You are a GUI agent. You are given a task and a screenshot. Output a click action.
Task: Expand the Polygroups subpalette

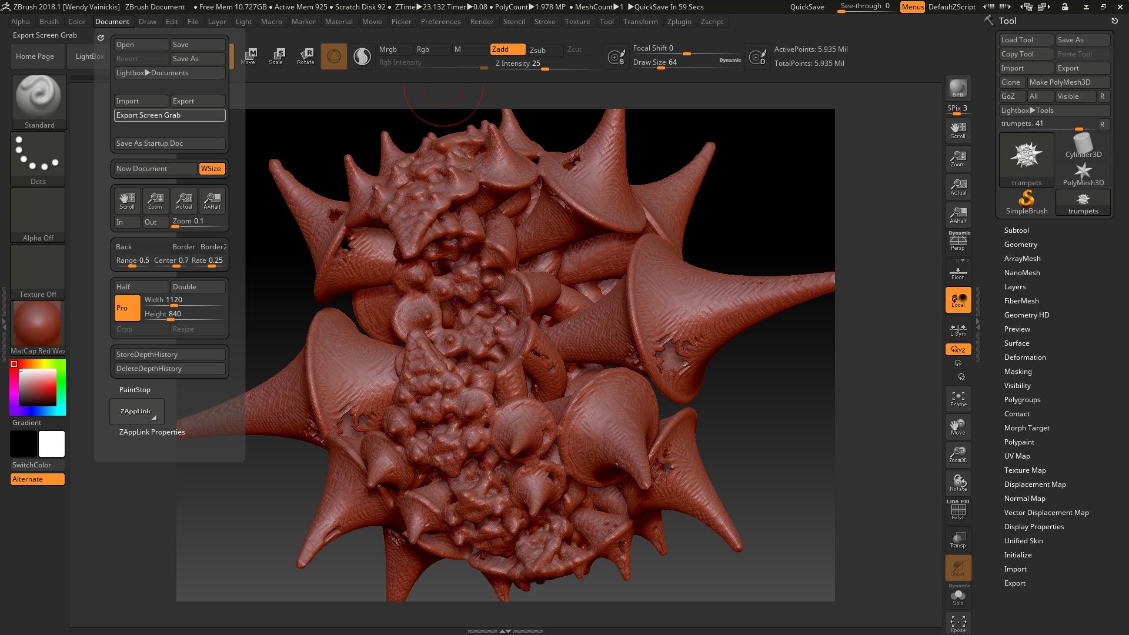pyautogui.click(x=1022, y=400)
